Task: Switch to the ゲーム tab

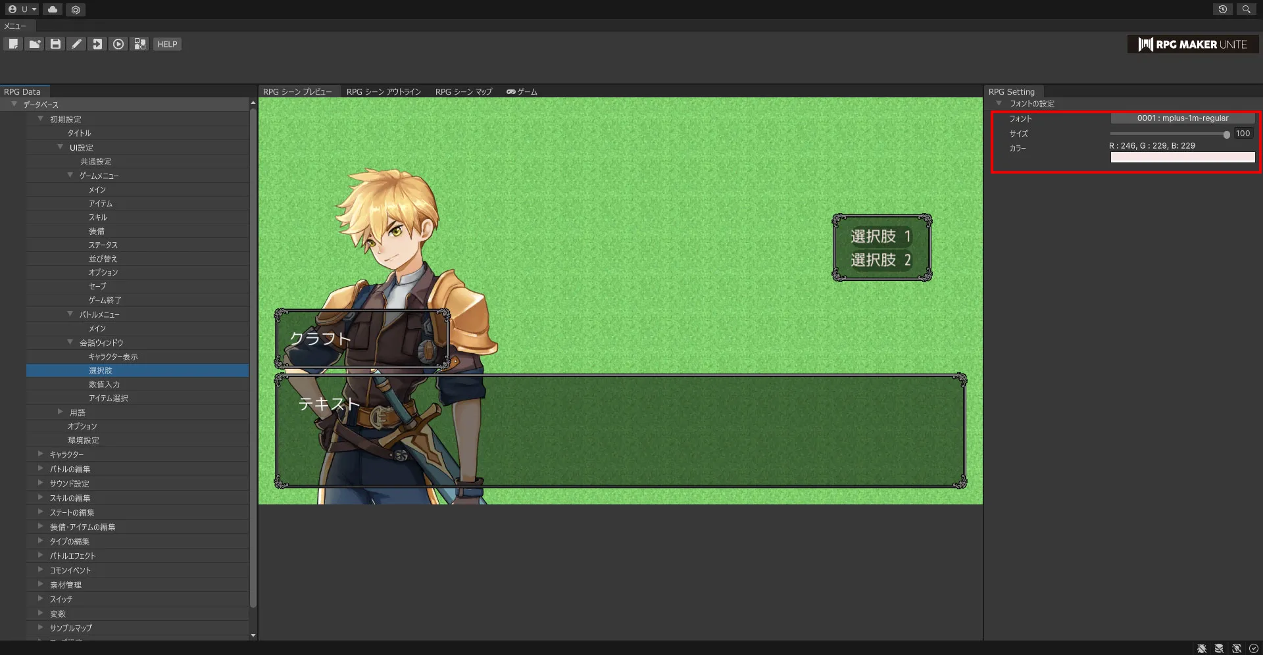Action: pos(522,92)
